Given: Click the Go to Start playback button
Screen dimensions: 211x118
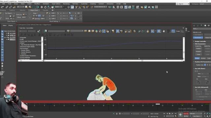Looking at the screenshot, I should [164, 114].
